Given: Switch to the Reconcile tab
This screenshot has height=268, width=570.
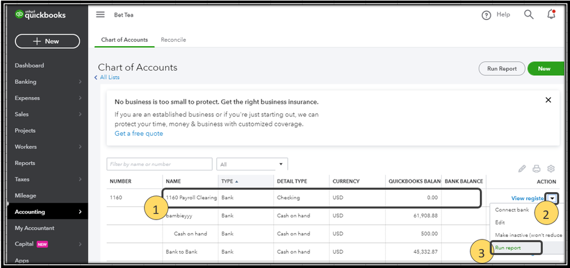Looking at the screenshot, I should pos(173,39).
